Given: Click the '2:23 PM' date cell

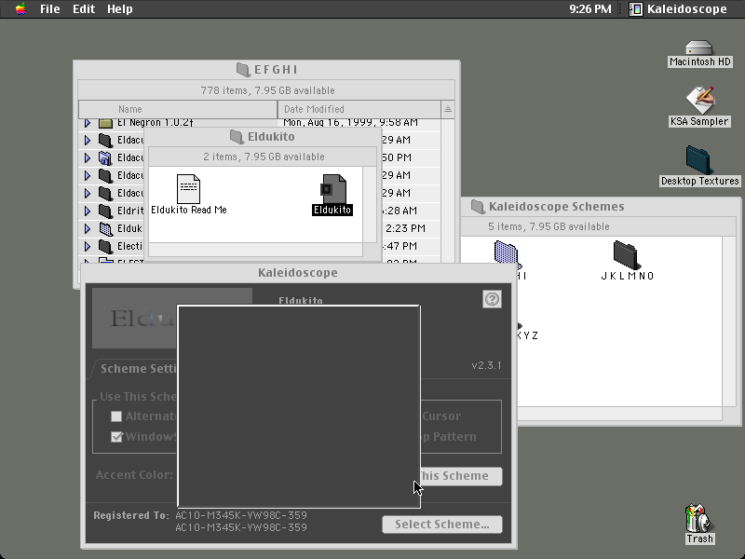Looking at the screenshot, I should coord(405,228).
